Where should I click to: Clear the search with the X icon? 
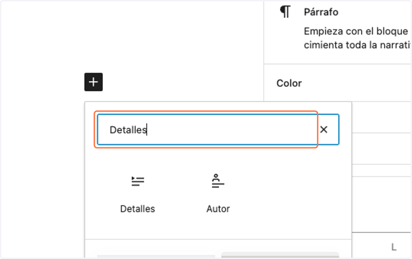coord(324,129)
